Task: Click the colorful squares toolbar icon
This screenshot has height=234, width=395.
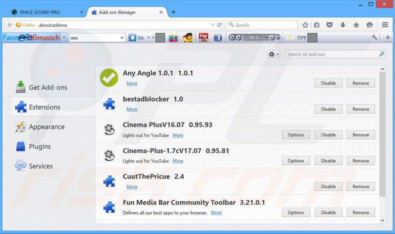Action: pyautogui.click(x=173, y=38)
